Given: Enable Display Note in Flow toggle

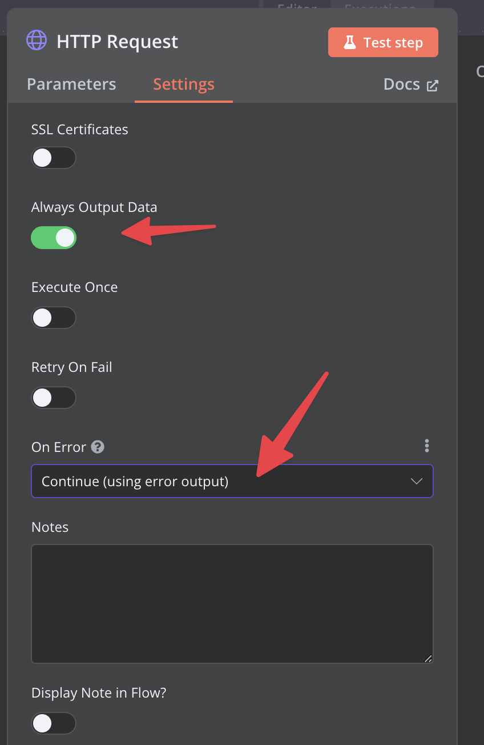Looking at the screenshot, I should [54, 723].
